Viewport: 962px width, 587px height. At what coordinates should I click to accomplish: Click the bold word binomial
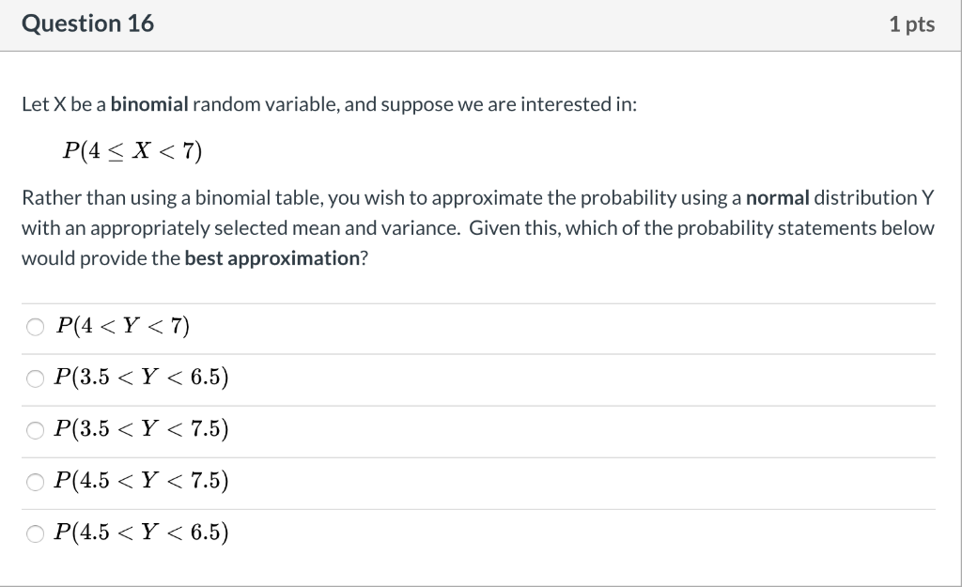[x=149, y=104]
